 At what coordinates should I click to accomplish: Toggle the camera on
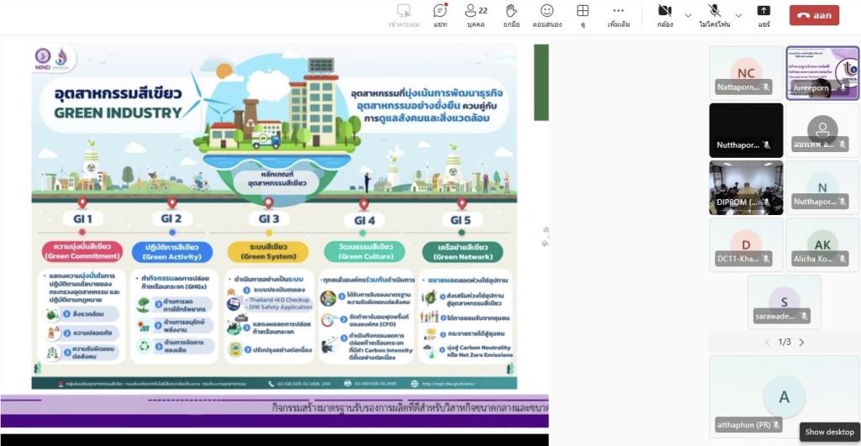coord(665,15)
